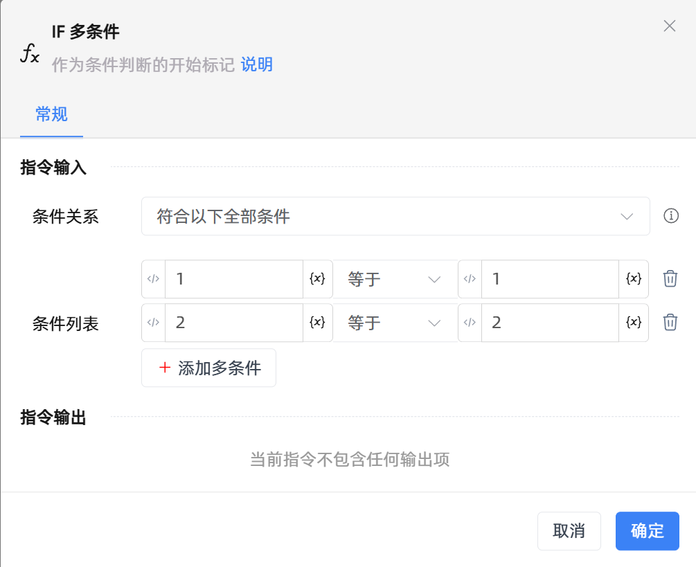This screenshot has width=696, height=567.
Task: Click the left input field of second condition
Action: pyautogui.click(x=233, y=323)
